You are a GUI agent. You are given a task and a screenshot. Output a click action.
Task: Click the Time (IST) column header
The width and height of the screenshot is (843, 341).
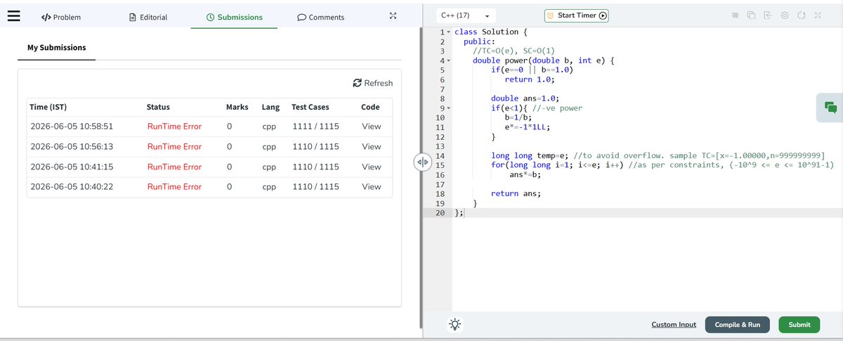pyautogui.click(x=48, y=107)
